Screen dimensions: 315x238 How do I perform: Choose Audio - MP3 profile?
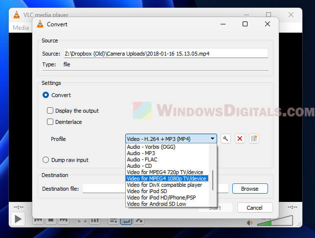pyautogui.click(x=167, y=153)
